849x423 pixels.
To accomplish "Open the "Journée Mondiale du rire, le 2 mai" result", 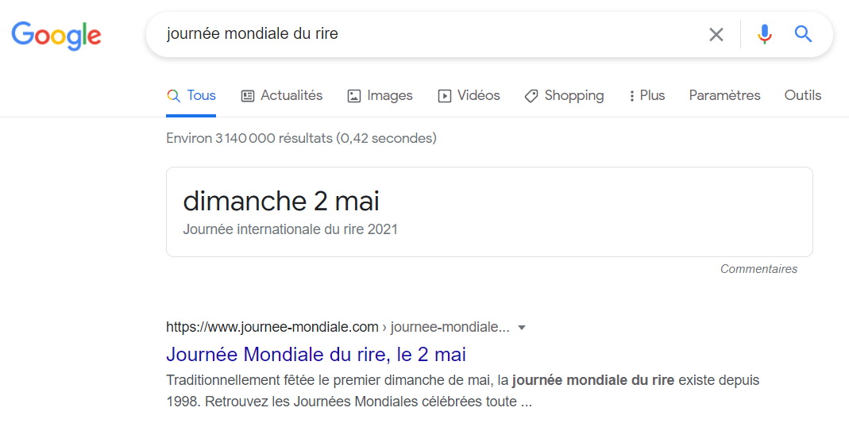I will tap(315, 354).
